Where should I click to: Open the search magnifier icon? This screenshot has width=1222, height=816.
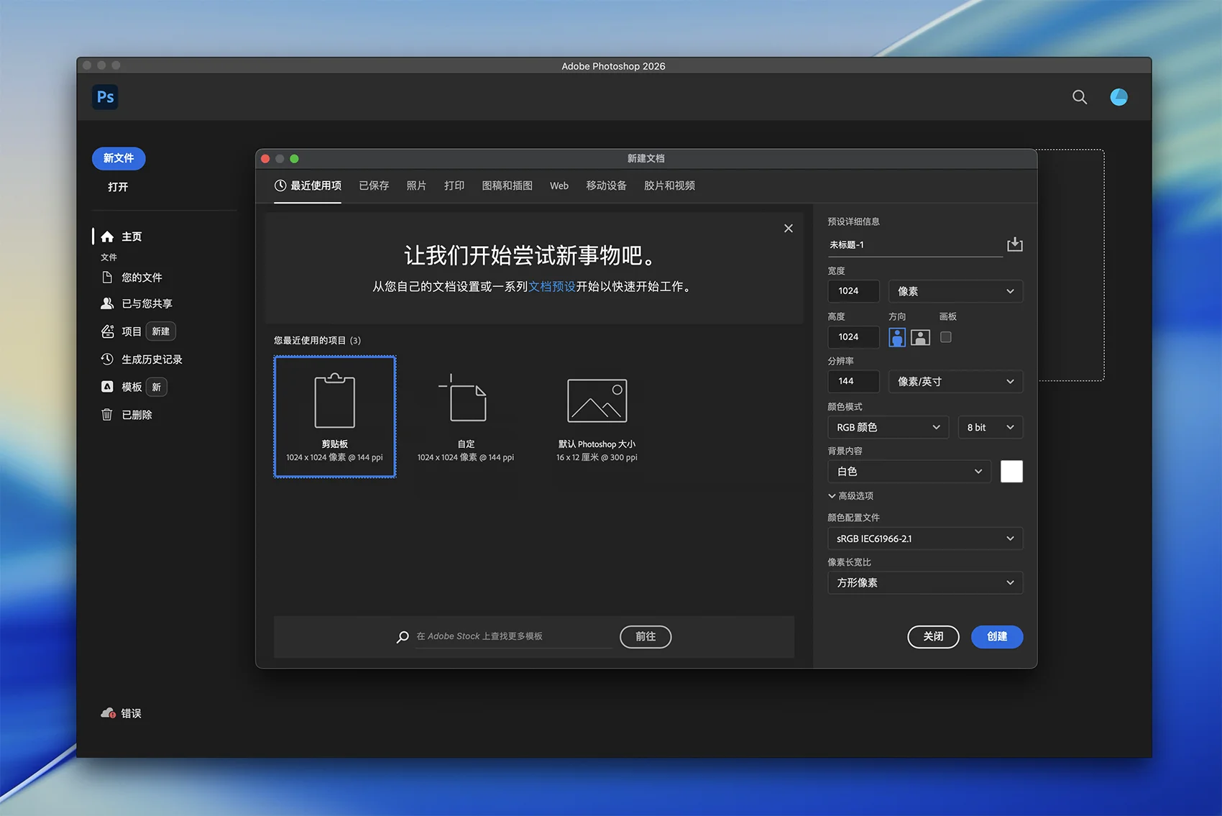pos(1079,97)
